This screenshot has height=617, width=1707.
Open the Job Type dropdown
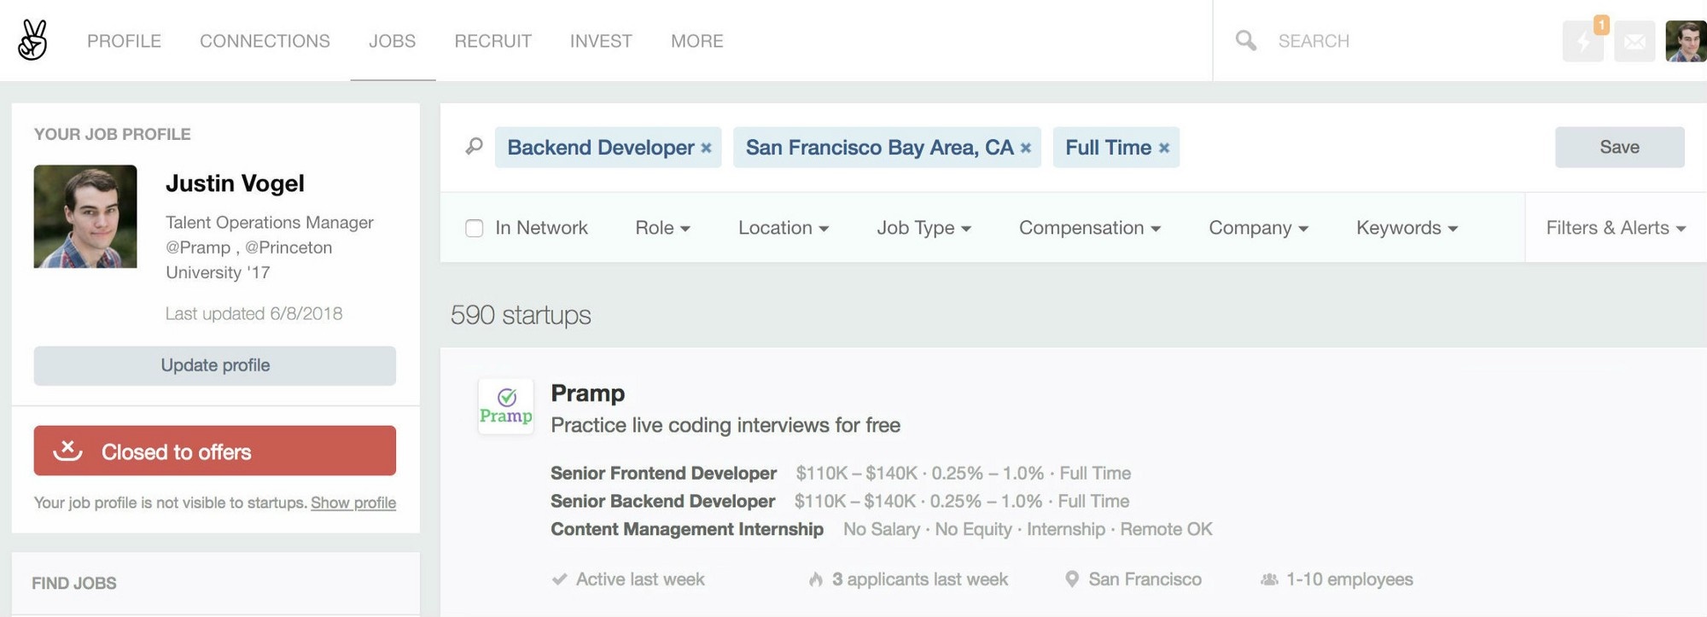[923, 228]
